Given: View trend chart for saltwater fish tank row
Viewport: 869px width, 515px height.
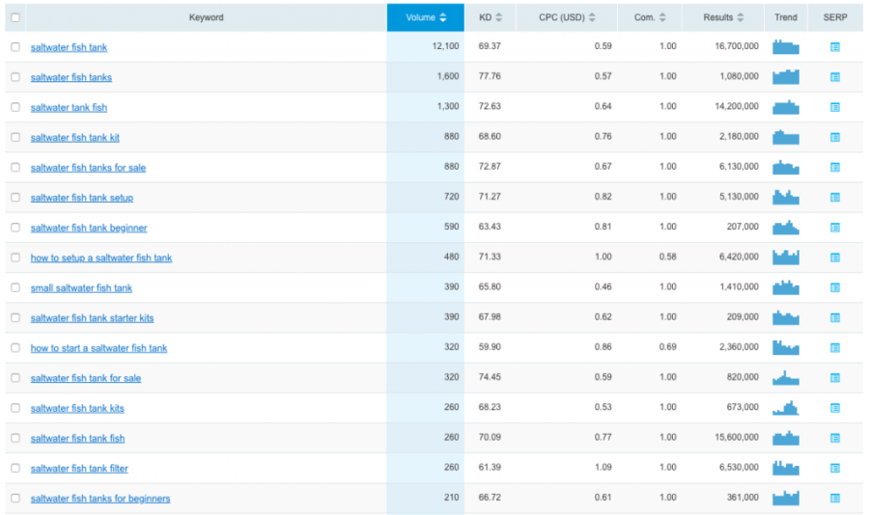Looking at the screenshot, I should click(x=785, y=47).
